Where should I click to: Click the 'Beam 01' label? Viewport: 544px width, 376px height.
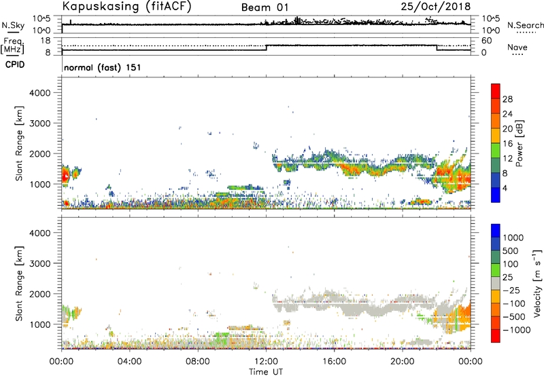(x=265, y=7)
